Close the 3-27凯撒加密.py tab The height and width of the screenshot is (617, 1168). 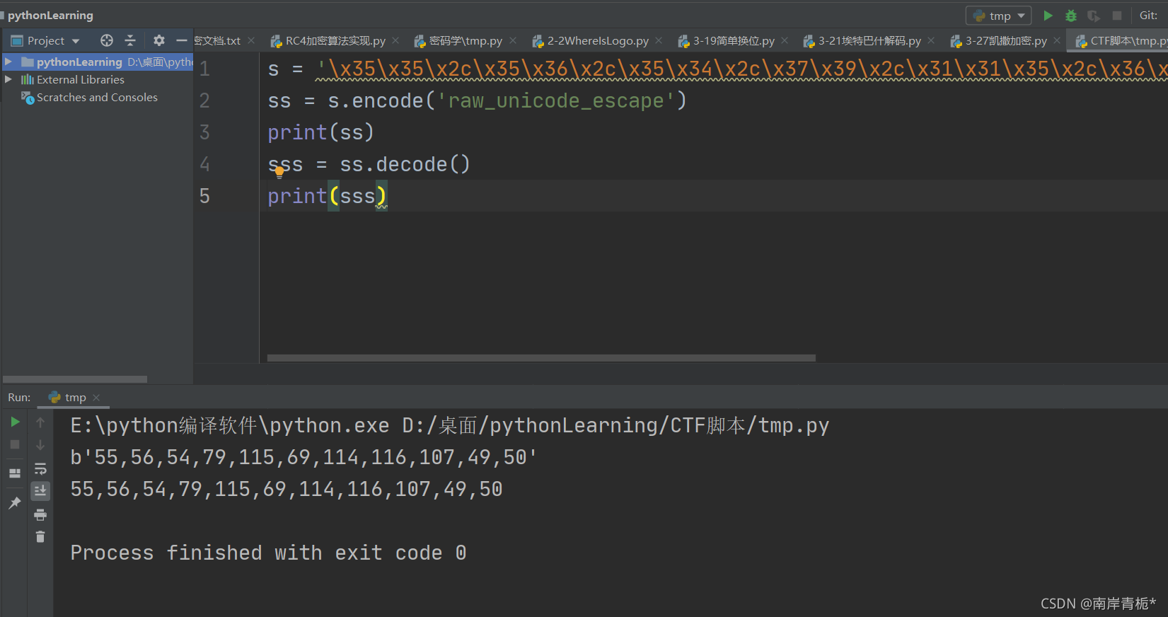tap(1057, 40)
